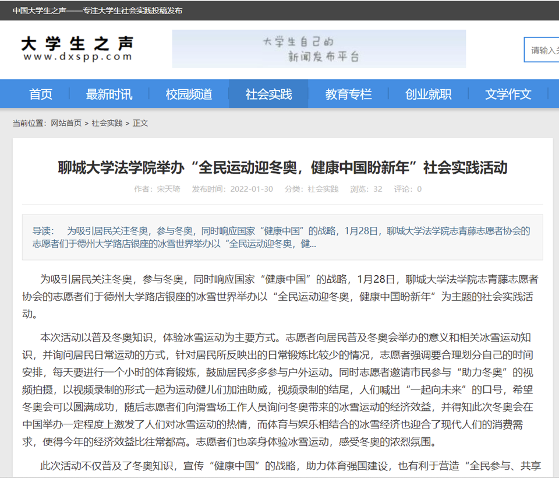559x478 pixels.
Task: Open the 创业就职 navigation menu item
Action: [x=428, y=93]
